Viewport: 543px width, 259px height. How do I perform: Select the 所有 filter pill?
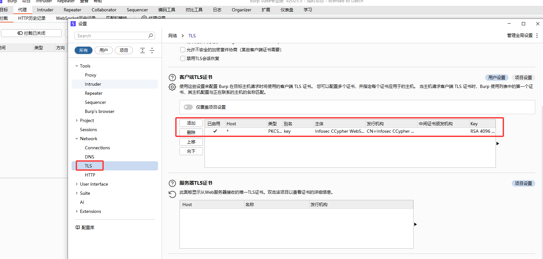(84, 50)
